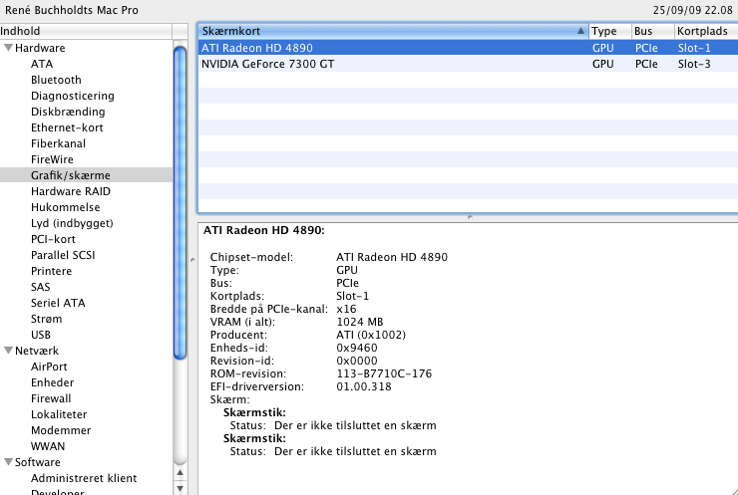This screenshot has width=738, height=495.
Task: Select Seriel ATA entry
Action: (58, 303)
